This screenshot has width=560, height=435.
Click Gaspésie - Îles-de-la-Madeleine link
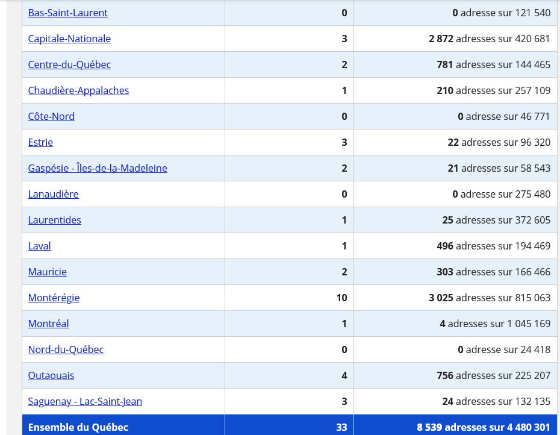pyautogui.click(x=98, y=168)
